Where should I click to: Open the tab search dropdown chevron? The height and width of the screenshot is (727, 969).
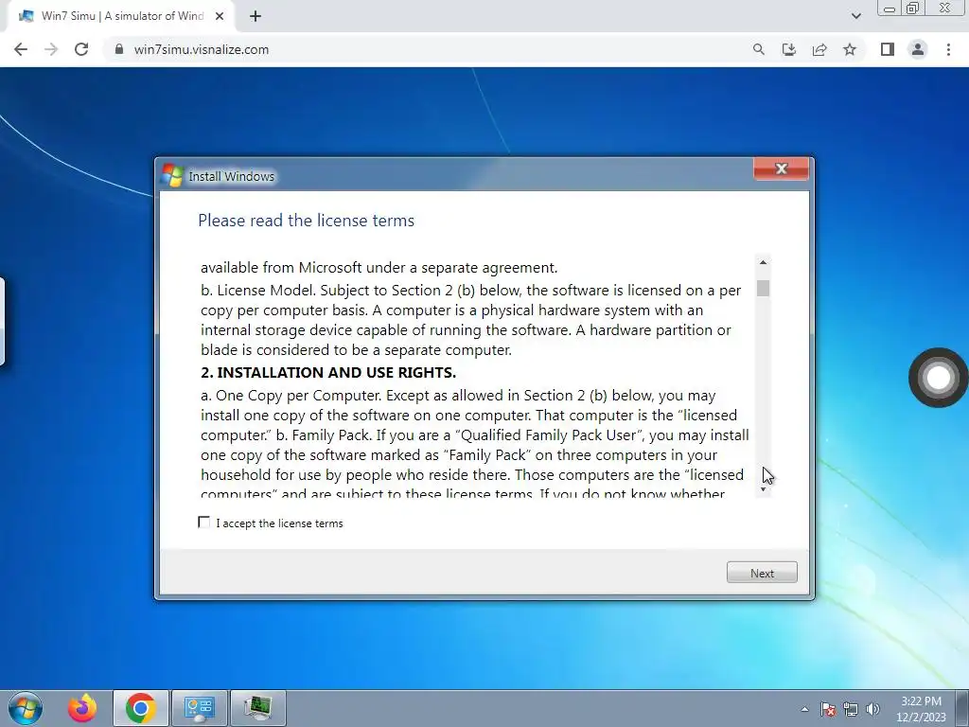(x=855, y=16)
